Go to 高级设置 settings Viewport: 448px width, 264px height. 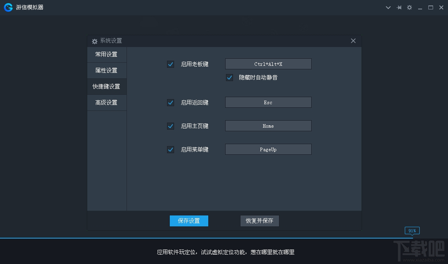click(x=106, y=103)
